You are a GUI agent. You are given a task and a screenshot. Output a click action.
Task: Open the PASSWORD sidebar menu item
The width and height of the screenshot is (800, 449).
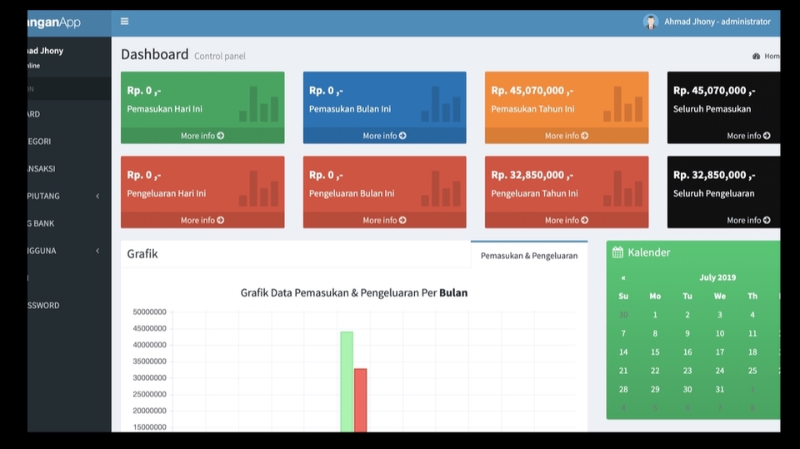69,305
